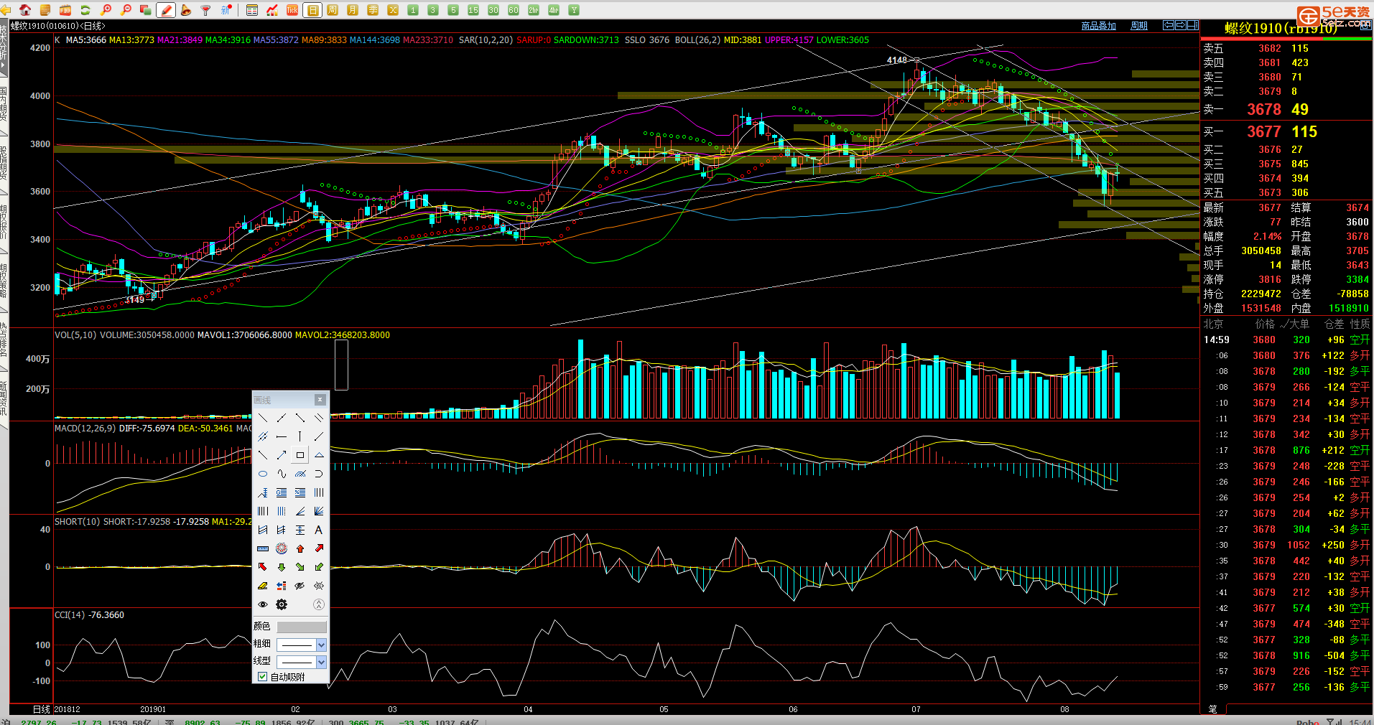Collapse the drawing palette with chevron button
1374x725 pixels.
[x=318, y=604]
